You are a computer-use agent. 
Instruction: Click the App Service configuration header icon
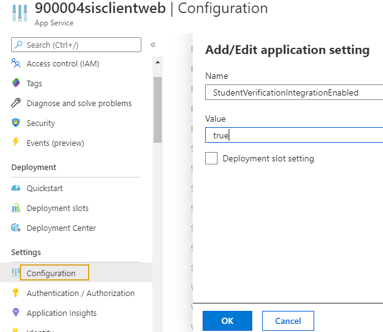(x=20, y=13)
